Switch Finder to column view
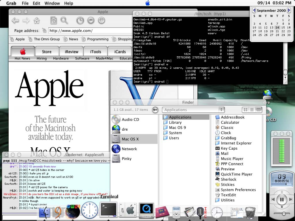The height and width of the screenshot is (221, 295). click(258, 110)
